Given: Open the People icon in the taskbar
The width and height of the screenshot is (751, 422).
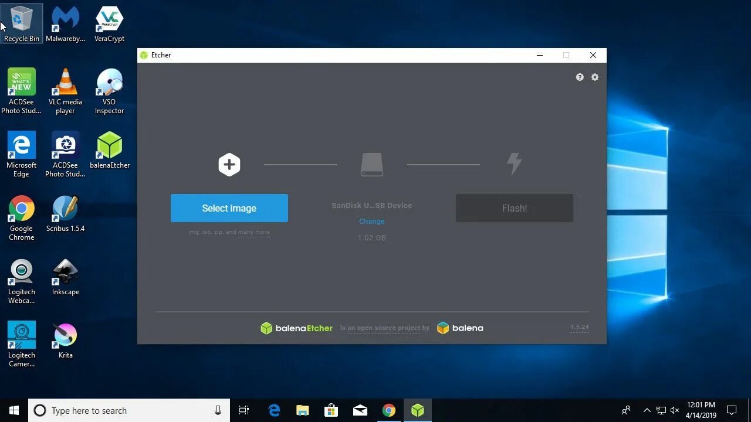Looking at the screenshot, I should [x=627, y=410].
